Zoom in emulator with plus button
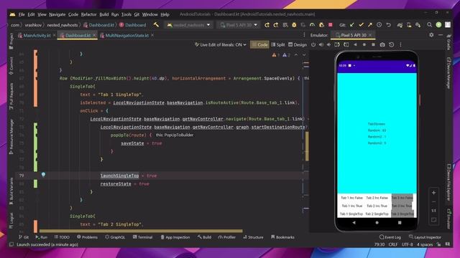The image size is (460, 258). tap(433, 193)
